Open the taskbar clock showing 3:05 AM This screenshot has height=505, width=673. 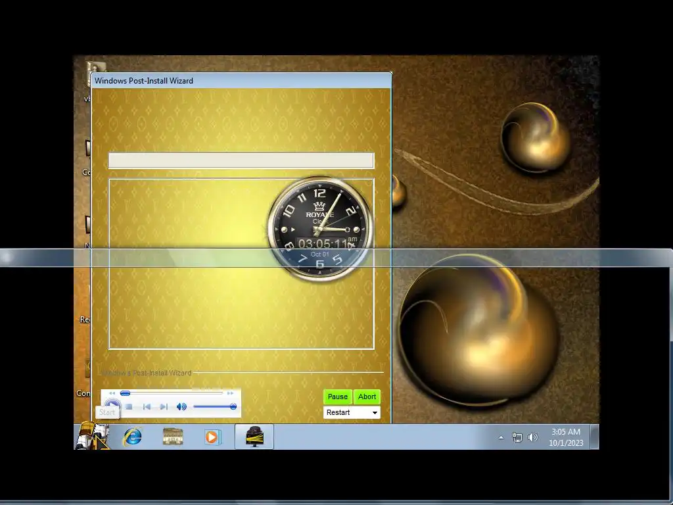click(566, 437)
